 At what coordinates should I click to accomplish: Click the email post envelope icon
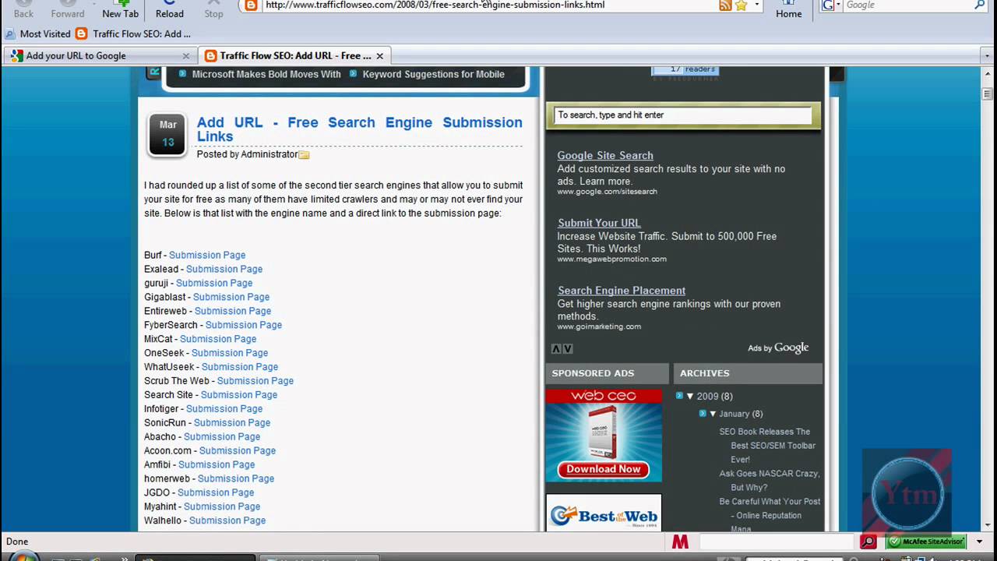point(305,155)
